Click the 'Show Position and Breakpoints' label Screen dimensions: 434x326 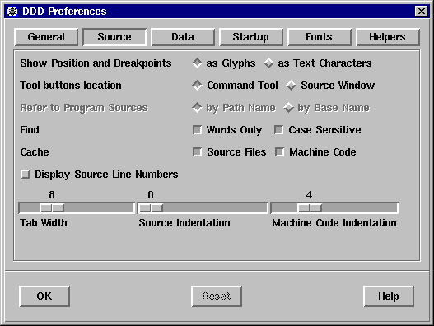click(96, 63)
